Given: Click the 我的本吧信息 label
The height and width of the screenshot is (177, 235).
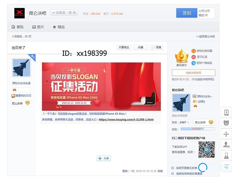Looking at the screenshot, I should pyautogui.click(x=179, y=116).
